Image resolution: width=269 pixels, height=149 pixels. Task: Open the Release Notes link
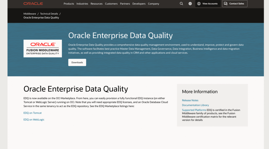(190, 100)
